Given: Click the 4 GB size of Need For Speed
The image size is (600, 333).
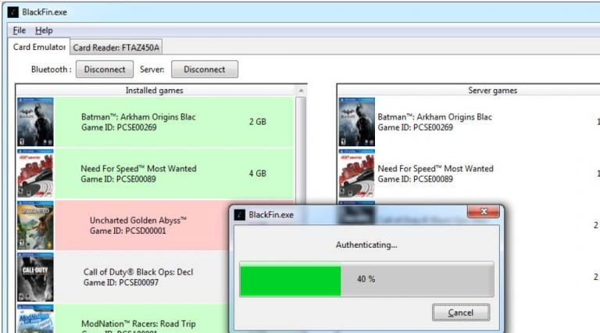Looking at the screenshot, I should tap(258, 174).
